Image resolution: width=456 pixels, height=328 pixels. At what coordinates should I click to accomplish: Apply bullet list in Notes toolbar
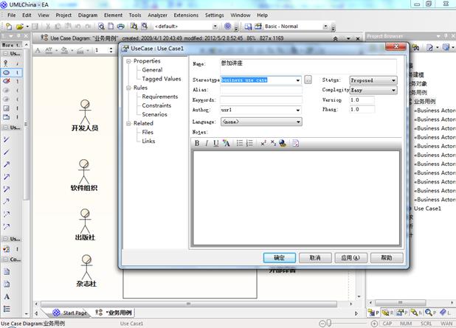(x=240, y=143)
